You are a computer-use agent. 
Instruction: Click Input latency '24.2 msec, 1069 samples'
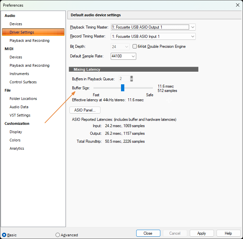(125, 126)
